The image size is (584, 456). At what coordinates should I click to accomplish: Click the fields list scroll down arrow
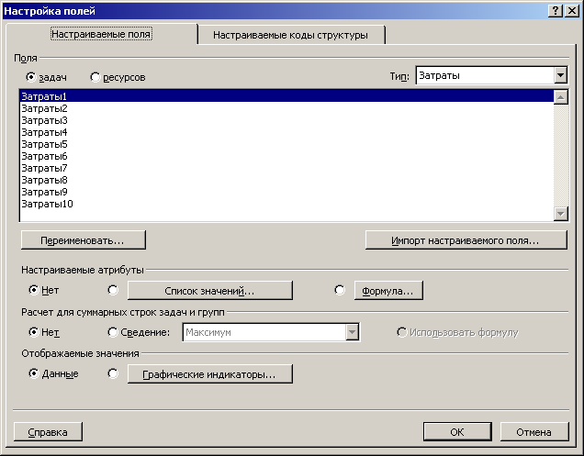(x=560, y=214)
